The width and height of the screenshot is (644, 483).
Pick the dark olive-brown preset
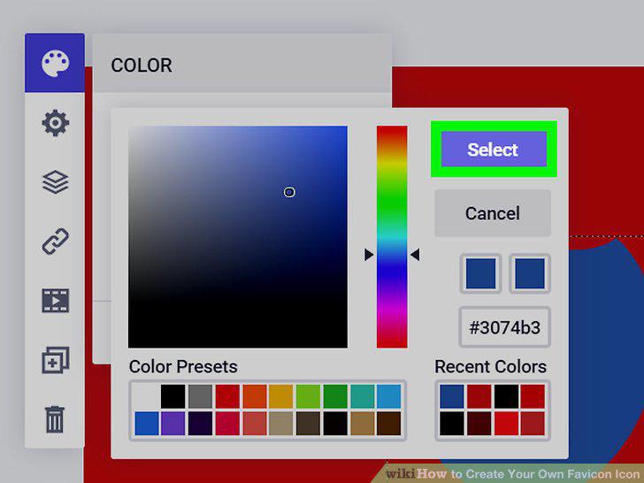308,424
